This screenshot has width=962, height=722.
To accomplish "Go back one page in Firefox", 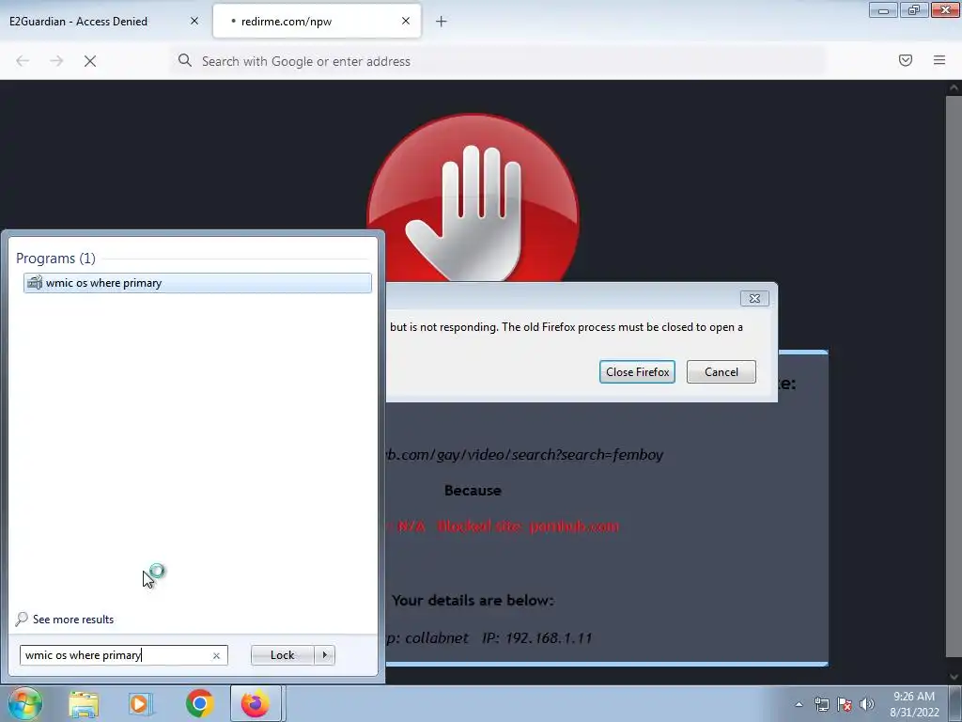I will (23, 61).
